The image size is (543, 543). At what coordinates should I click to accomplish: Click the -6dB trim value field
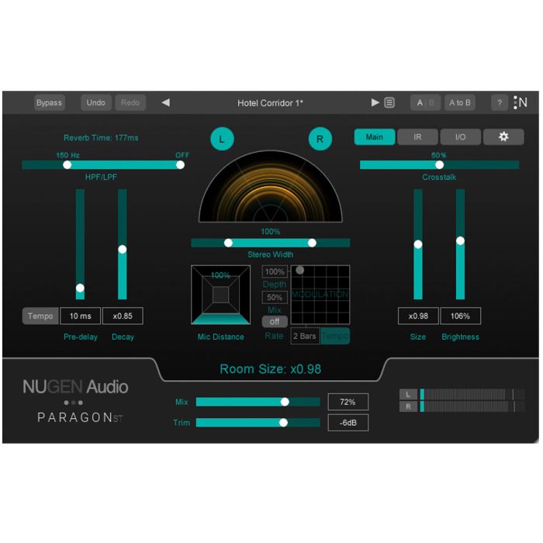(x=348, y=423)
